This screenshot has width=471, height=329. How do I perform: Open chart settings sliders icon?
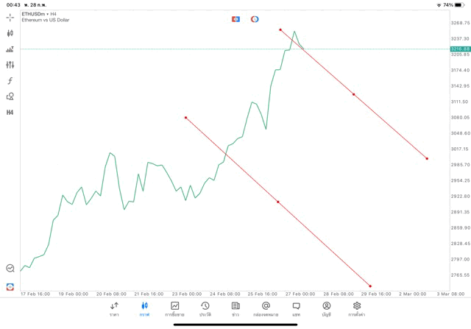click(x=10, y=65)
